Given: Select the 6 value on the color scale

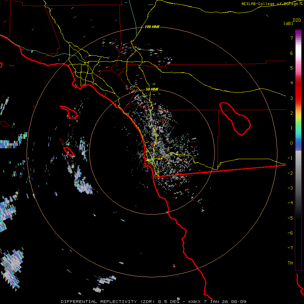Looking at the screenshot, I should tap(292, 53).
